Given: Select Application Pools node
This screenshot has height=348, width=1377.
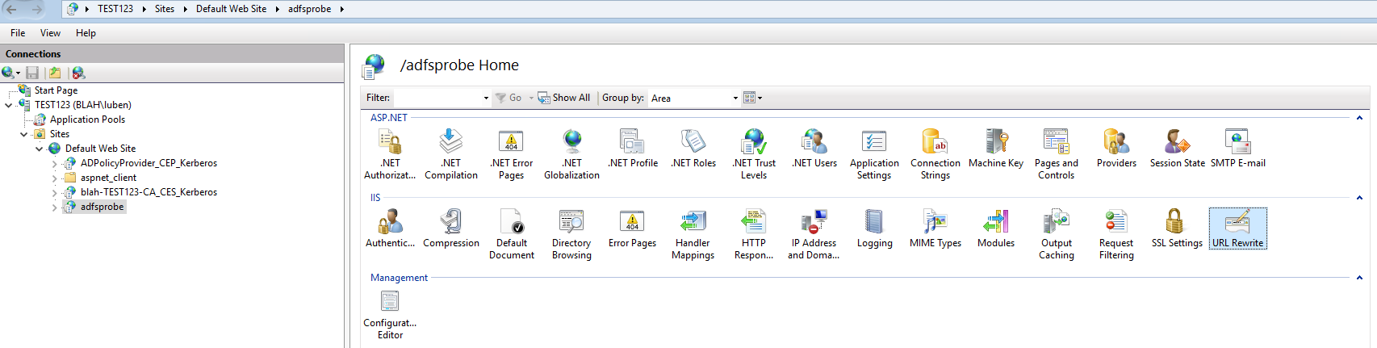Looking at the screenshot, I should 87,119.
